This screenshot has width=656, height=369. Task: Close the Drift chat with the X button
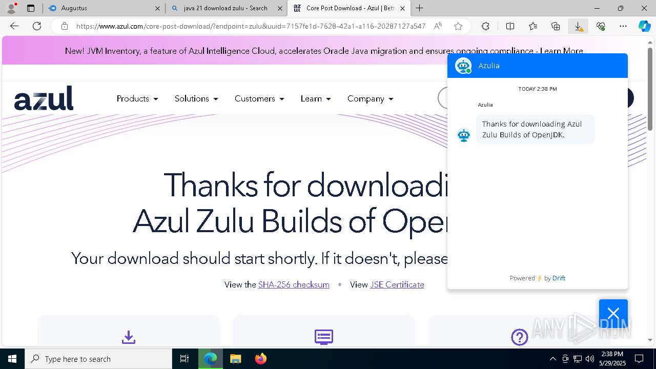613,313
